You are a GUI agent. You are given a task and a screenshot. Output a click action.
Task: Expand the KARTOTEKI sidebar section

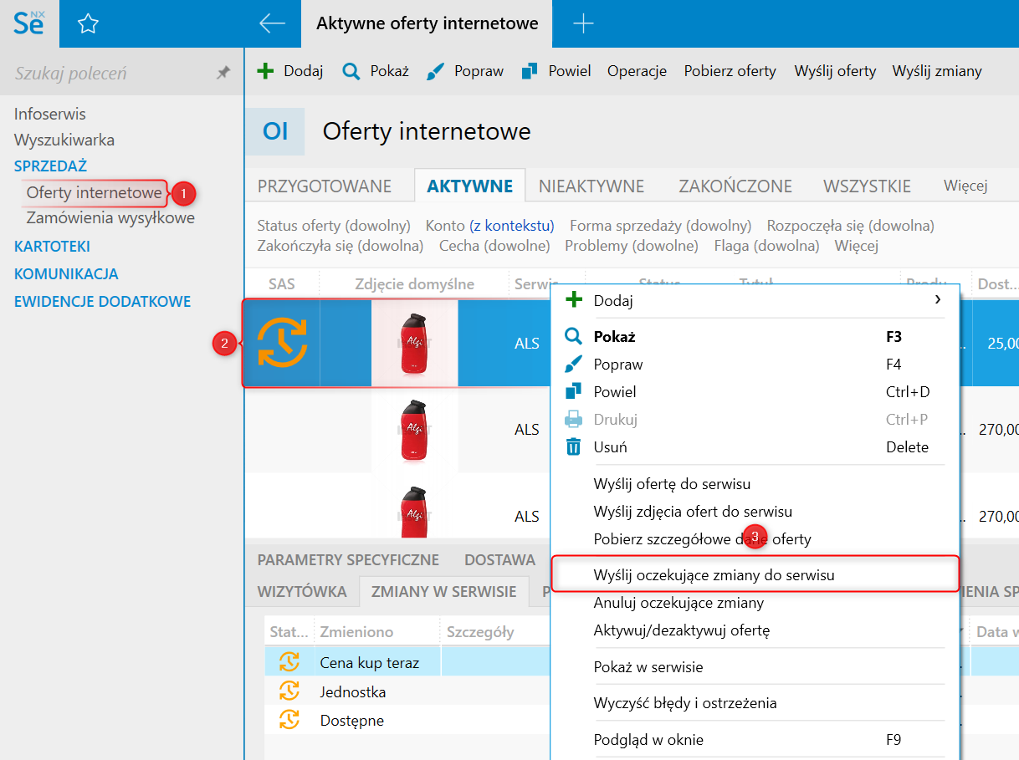[52, 247]
